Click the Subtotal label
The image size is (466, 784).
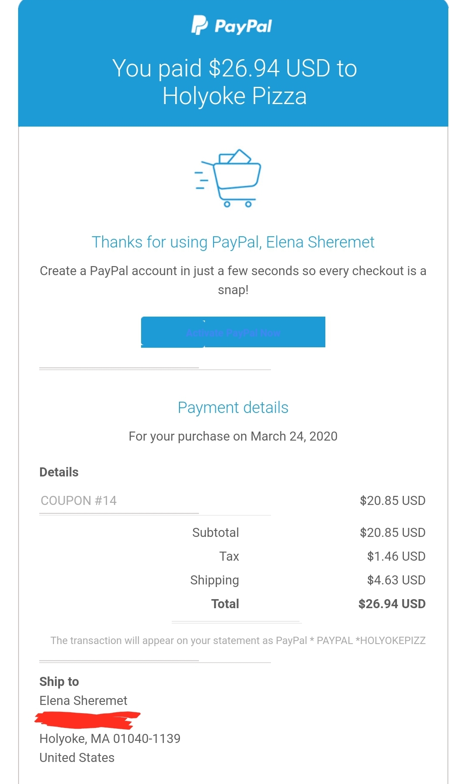coord(215,533)
